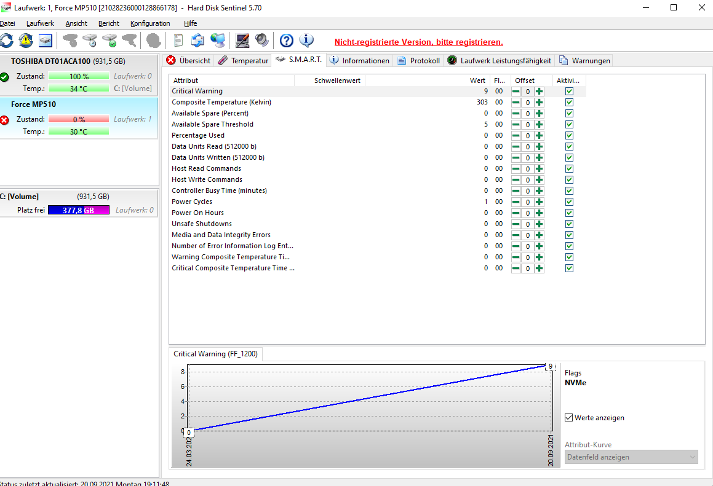Screen dimensions: 713x486
Task: Click the offset input field for Power Cycles
Action: click(527, 202)
